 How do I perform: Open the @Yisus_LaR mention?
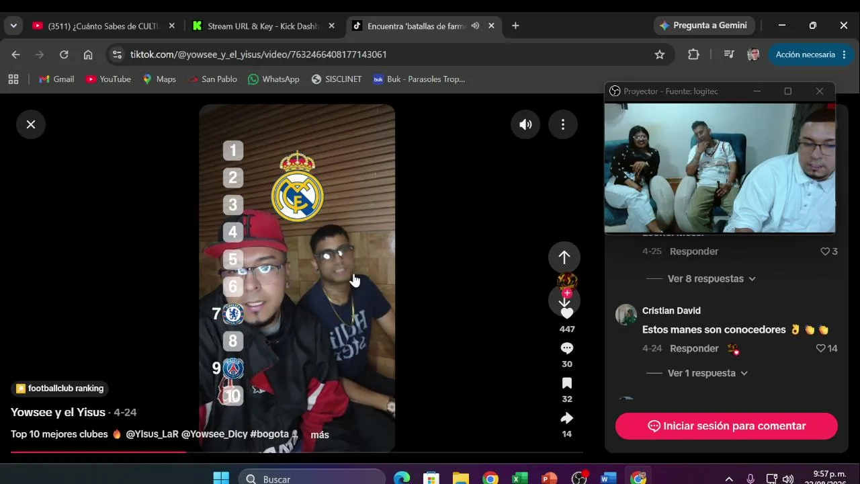(152, 434)
